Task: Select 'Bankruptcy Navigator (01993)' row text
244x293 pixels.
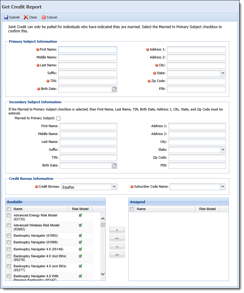Action: coord(36,235)
